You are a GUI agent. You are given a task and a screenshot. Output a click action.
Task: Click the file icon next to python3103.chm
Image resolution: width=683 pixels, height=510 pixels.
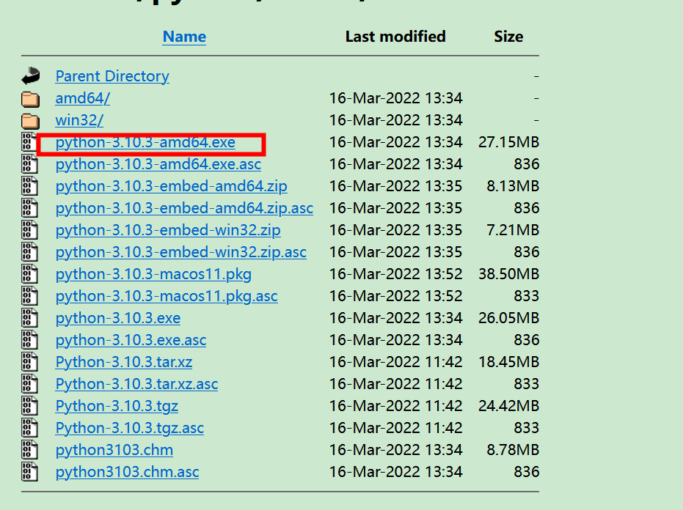coord(29,450)
